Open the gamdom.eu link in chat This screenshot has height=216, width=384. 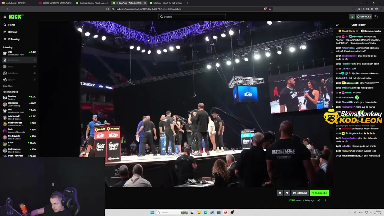363,43
